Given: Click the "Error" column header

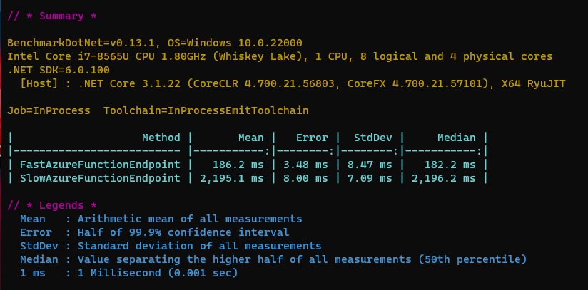Looking at the screenshot, I should coord(311,138).
